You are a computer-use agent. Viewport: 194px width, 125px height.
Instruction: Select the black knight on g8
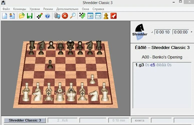89,44
